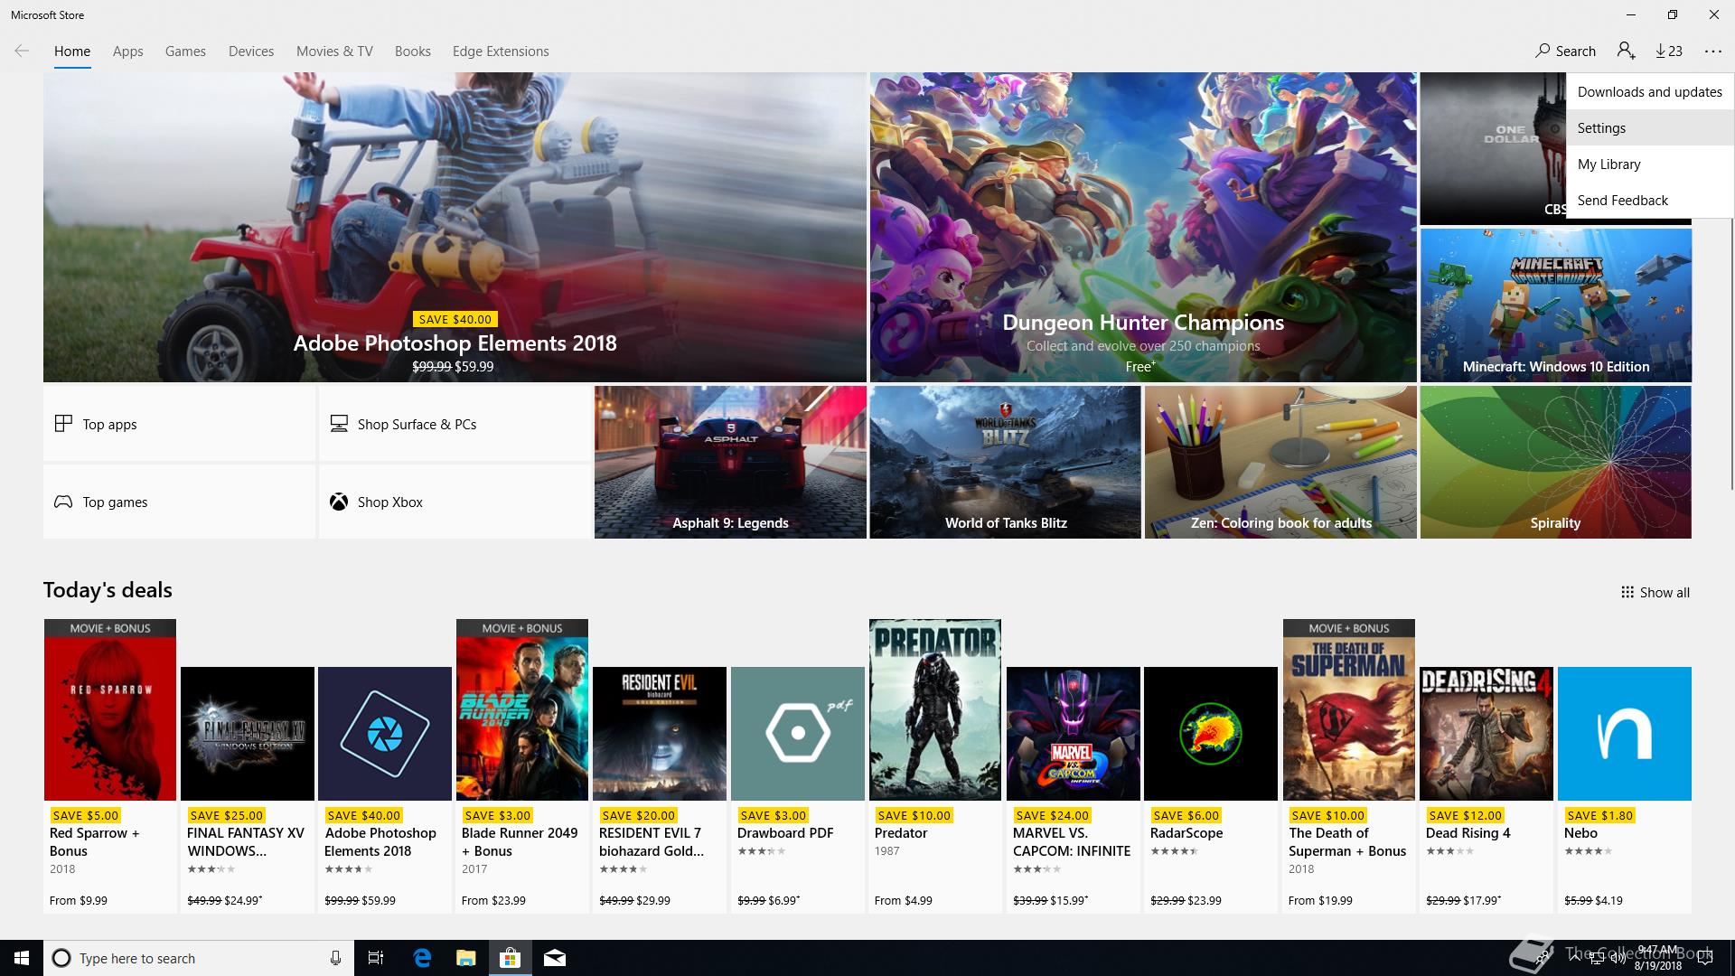Choose Downloads and updates from menu
This screenshot has height=976, width=1735.
[1650, 91]
